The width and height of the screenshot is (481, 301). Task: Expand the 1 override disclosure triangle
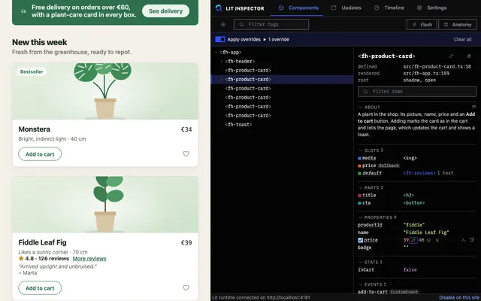265,39
